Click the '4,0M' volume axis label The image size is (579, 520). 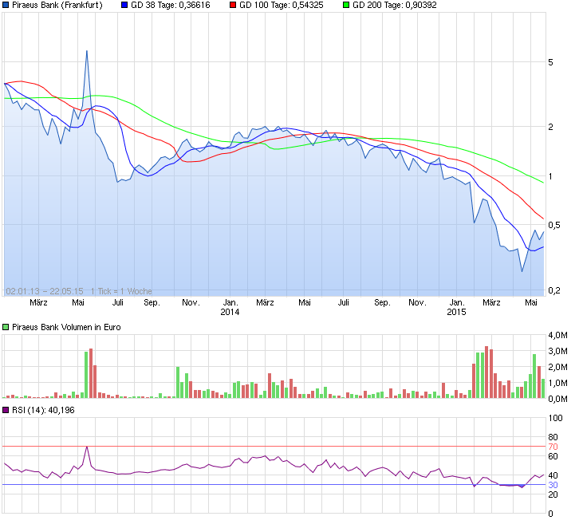pyautogui.click(x=557, y=335)
